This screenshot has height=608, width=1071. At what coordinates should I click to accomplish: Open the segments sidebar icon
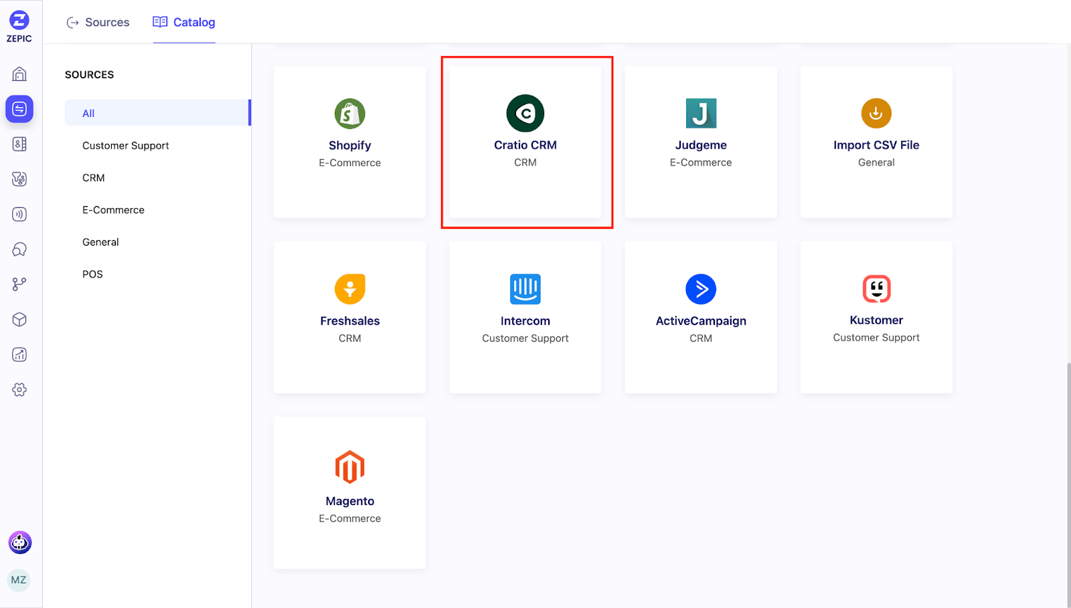point(19,179)
